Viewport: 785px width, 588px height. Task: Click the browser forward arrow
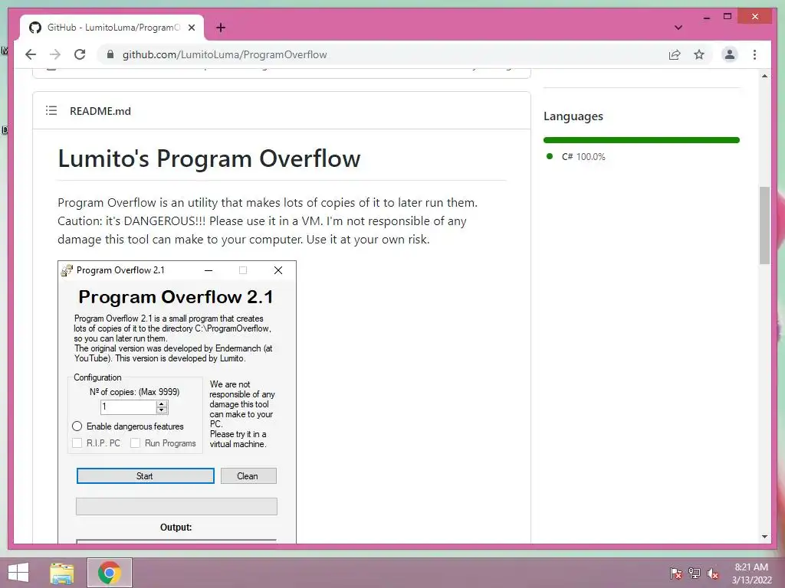coord(55,54)
